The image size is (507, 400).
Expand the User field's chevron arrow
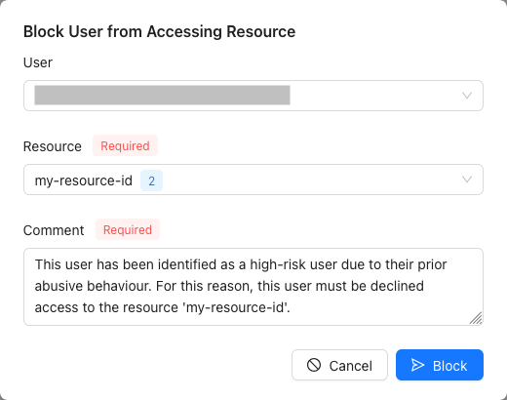click(467, 96)
